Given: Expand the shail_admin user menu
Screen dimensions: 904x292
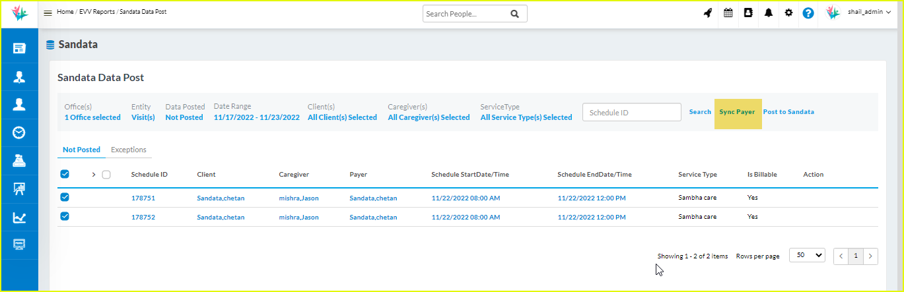Looking at the screenshot, I should pyautogui.click(x=869, y=13).
